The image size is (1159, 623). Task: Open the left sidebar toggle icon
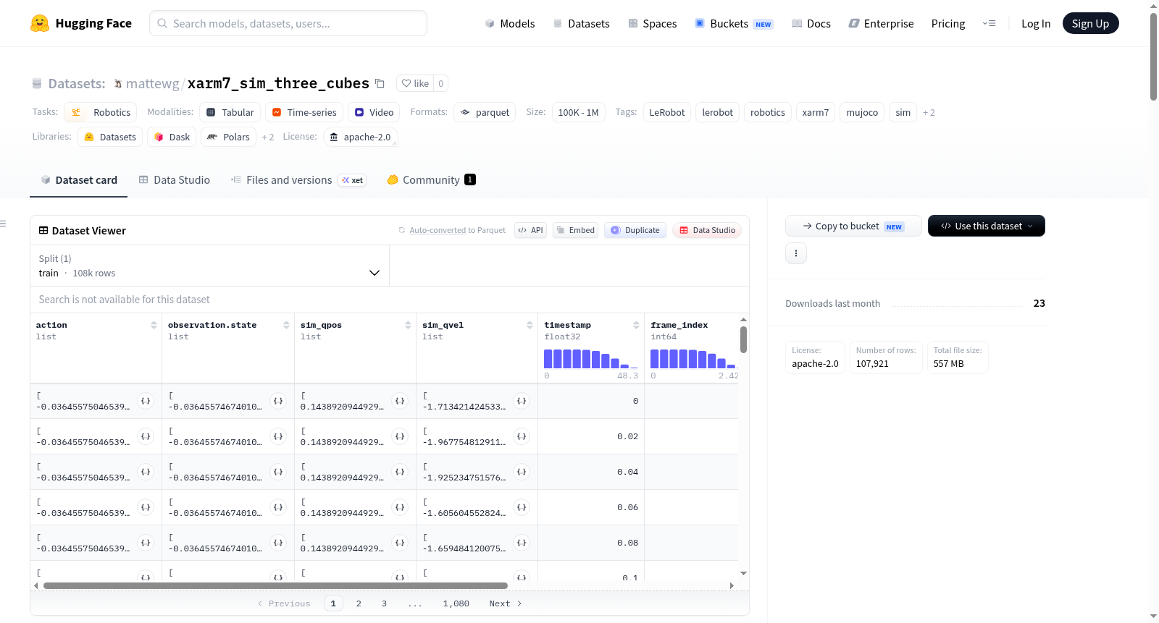coord(3,224)
